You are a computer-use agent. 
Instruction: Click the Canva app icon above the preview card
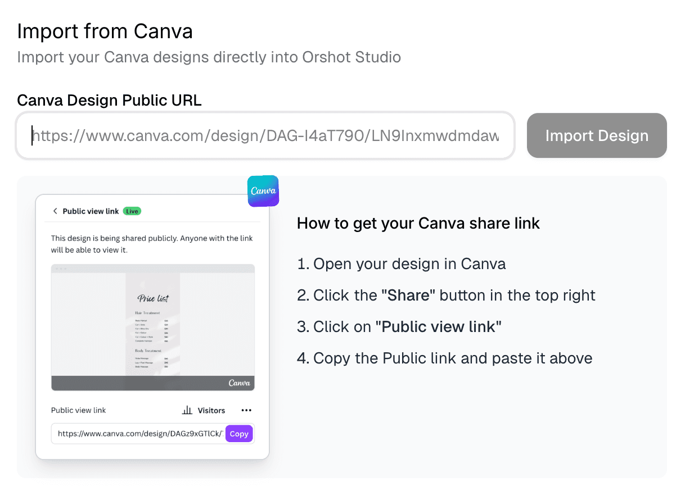(263, 191)
